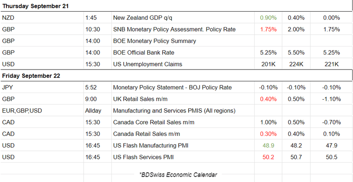Click the green 0.90% GDP value
This screenshot has height=182, width=353.
268,18
